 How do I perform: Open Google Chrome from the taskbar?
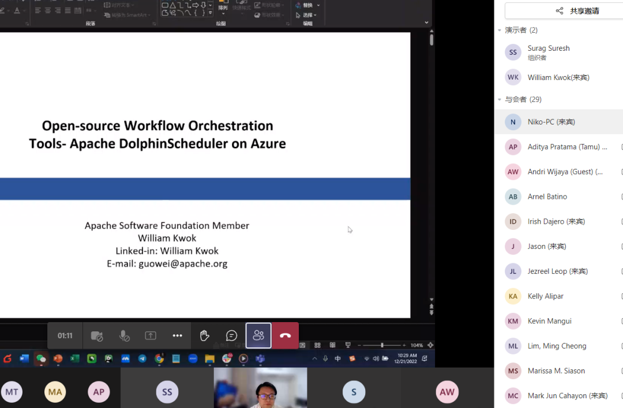point(159,359)
